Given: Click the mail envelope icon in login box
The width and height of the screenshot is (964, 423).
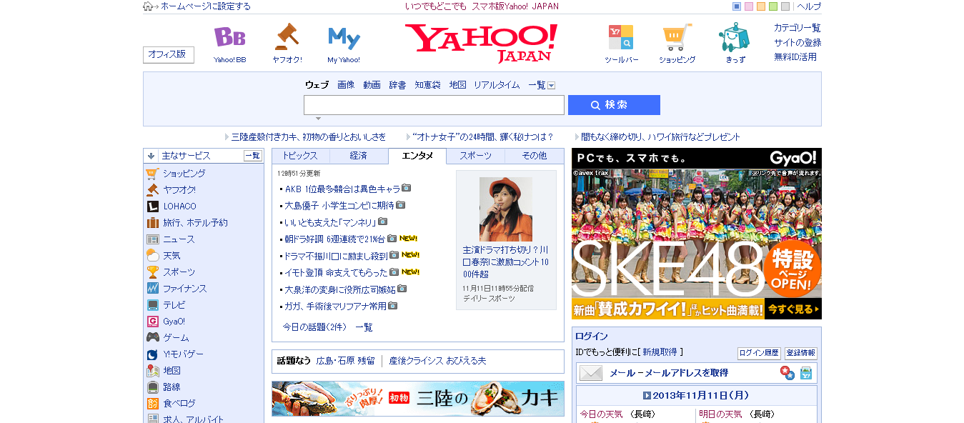Looking at the screenshot, I should (x=591, y=373).
